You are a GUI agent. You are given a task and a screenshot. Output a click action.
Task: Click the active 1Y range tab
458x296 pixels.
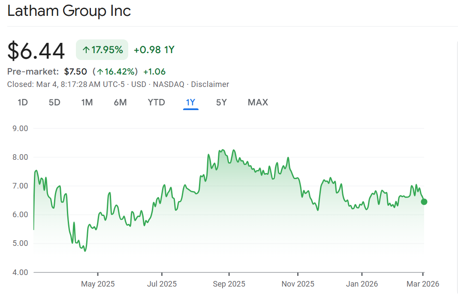[190, 102]
